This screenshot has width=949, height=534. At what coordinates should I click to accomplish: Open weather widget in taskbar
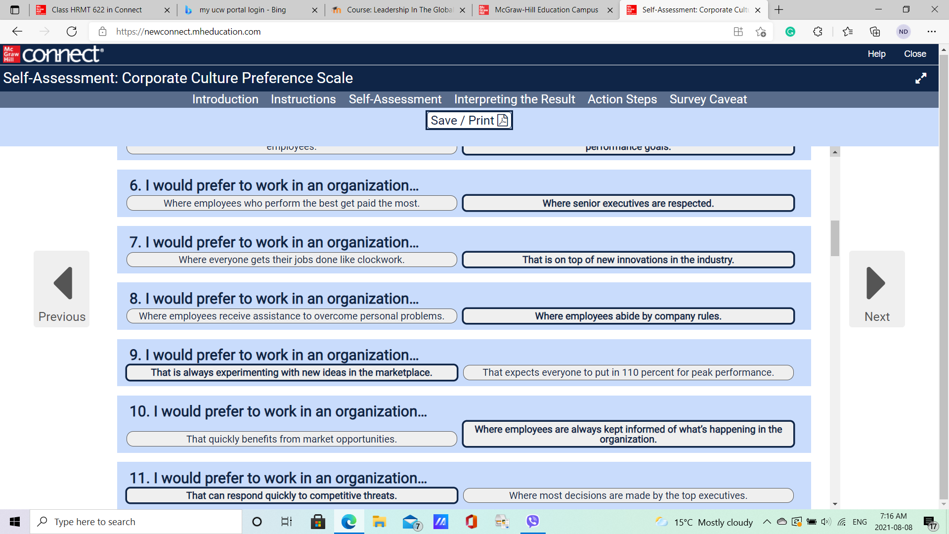coord(704,522)
